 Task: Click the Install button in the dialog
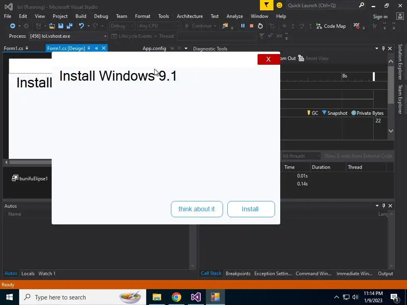point(251,209)
